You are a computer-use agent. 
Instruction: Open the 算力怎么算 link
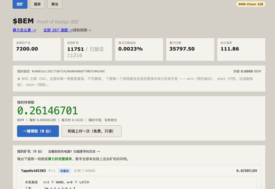point(24,30)
